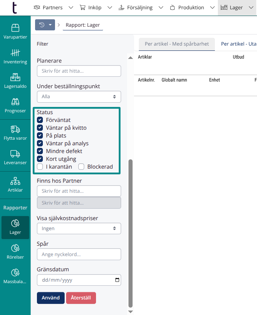Screen dimensions: 257x315
Task: Click the Använd button
Action: (x=51, y=298)
